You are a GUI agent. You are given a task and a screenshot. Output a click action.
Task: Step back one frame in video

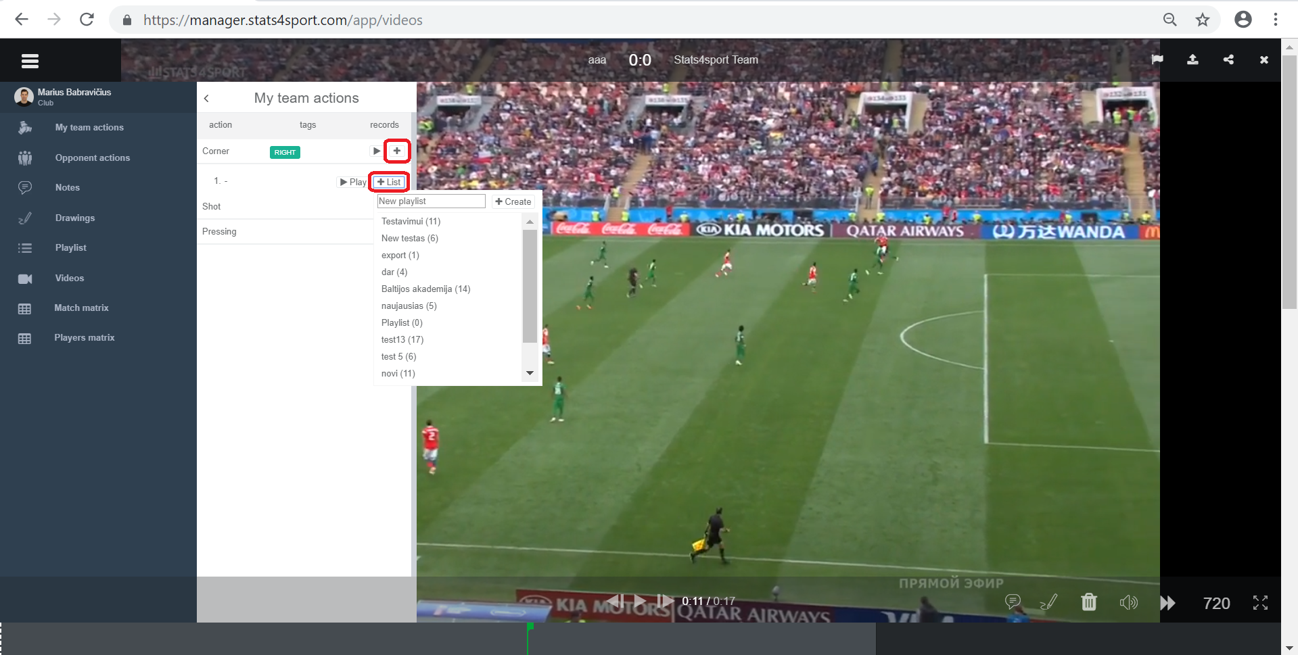[615, 600]
